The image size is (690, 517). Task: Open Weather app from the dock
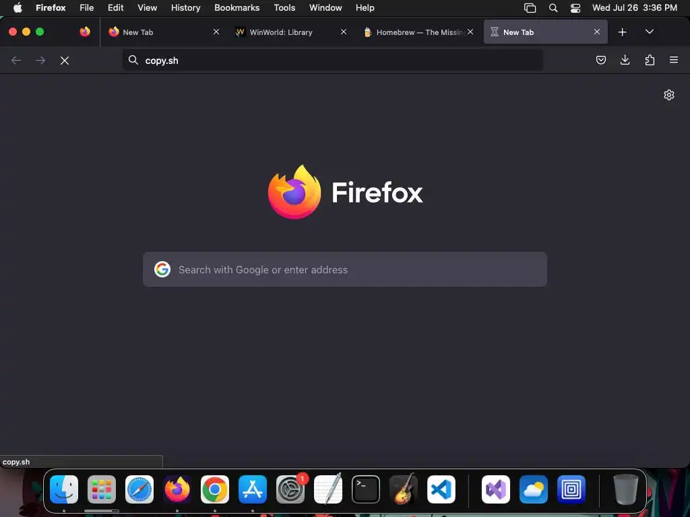[534, 489]
